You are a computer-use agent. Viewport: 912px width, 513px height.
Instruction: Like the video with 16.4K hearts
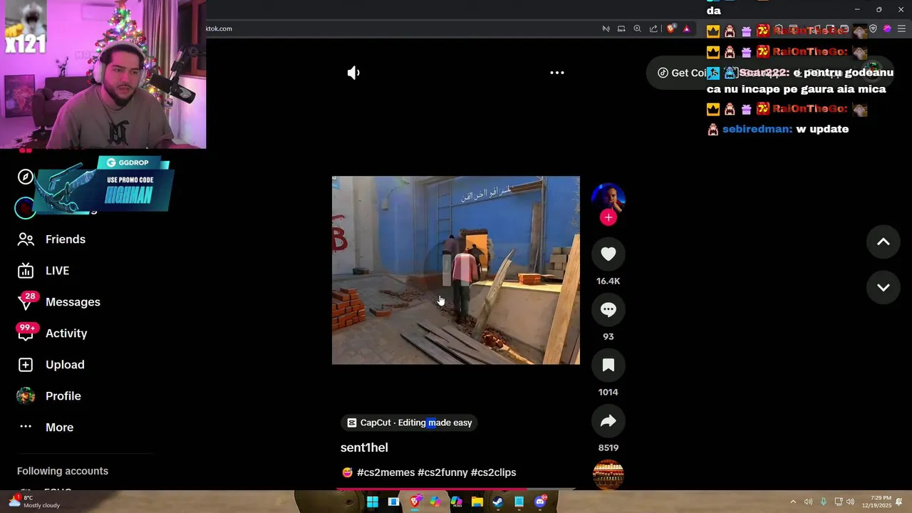tap(608, 254)
